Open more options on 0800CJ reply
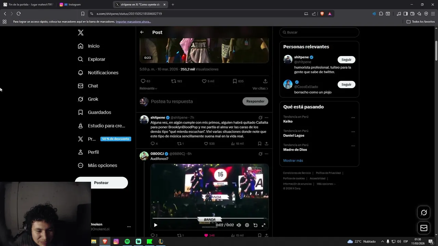This screenshot has height=246, width=438. click(x=267, y=154)
